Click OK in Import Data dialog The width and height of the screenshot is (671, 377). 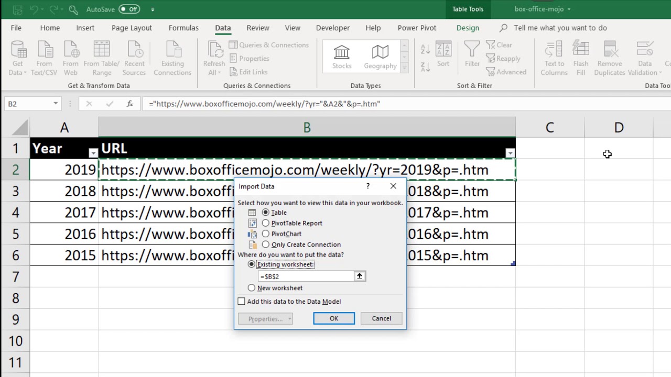tap(334, 318)
